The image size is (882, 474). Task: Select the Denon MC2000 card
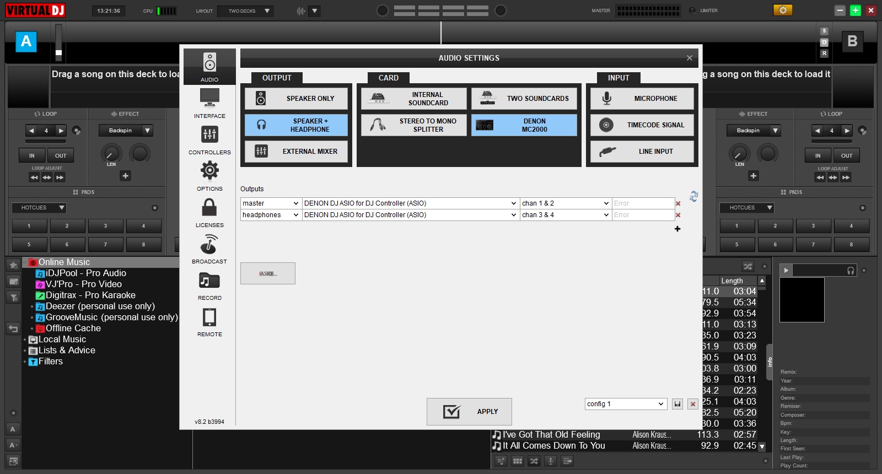click(524, 125)
